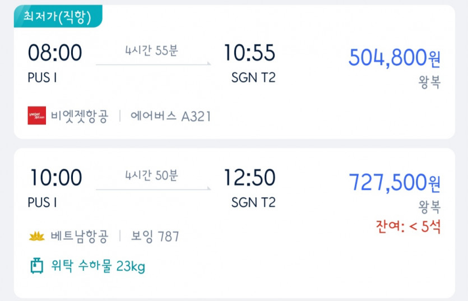Click the 12:50 arrival time
The height and width of the screenshot is (301, 468).
(x=249, y=178)
